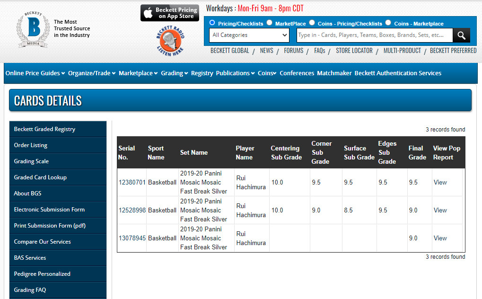Click the Player Name column header
The width and height of the screenshot is (482, 299).
pos(245,153)
